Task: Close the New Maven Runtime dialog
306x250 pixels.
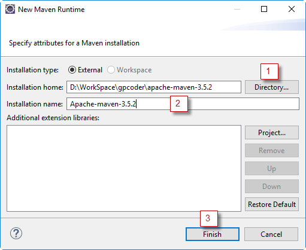Action: click(292, 9)
